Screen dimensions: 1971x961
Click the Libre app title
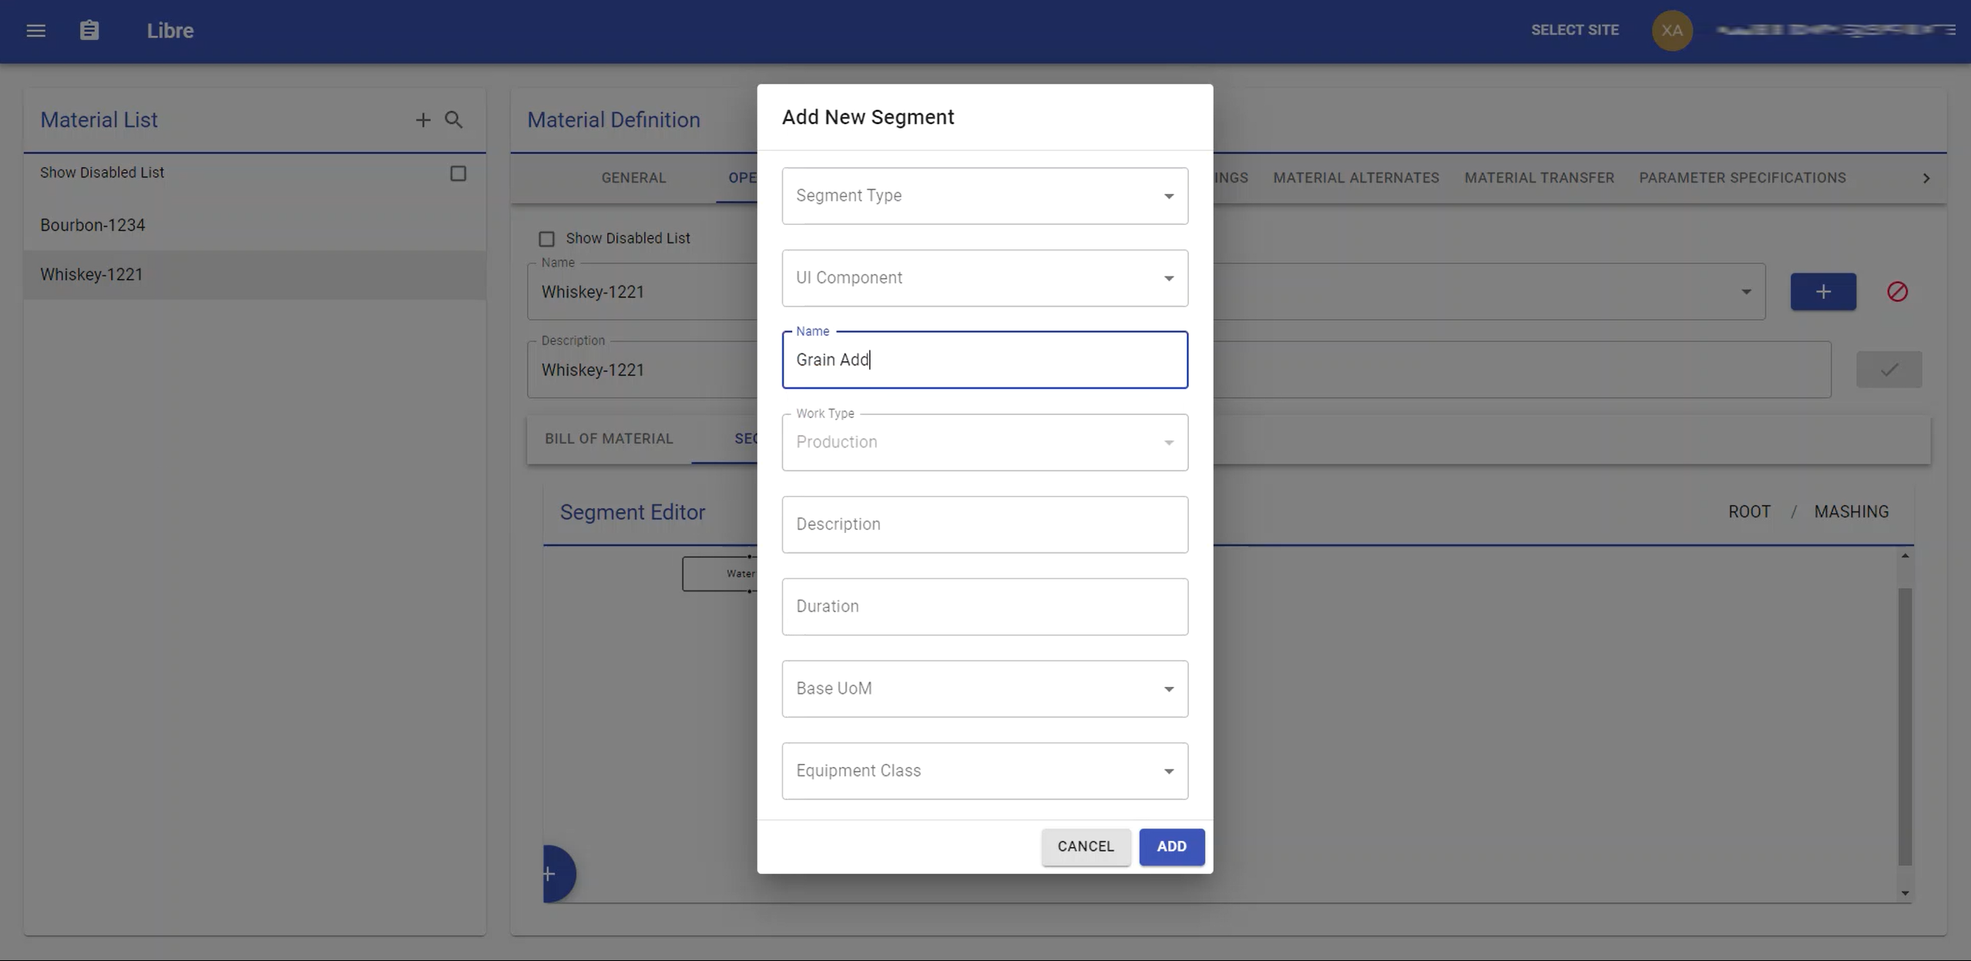click(170, 31)
